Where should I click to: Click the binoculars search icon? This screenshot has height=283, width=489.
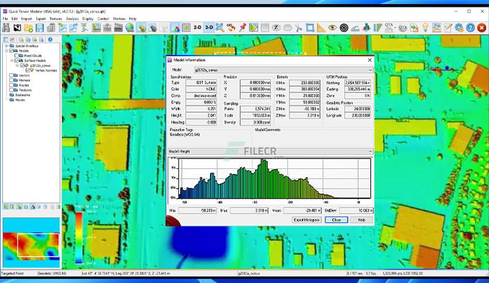point(6,27)
